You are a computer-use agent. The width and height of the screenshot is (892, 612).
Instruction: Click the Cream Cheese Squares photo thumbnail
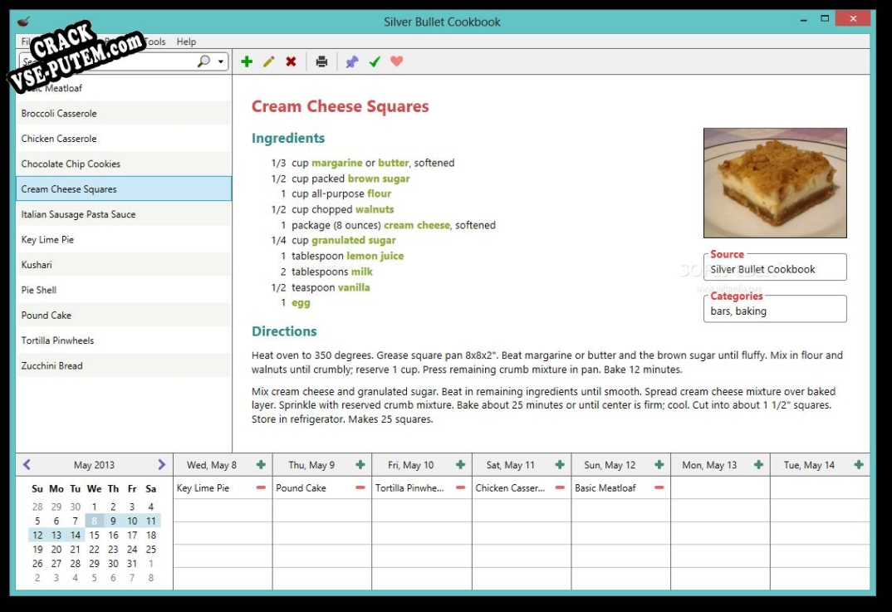[775, 183]
